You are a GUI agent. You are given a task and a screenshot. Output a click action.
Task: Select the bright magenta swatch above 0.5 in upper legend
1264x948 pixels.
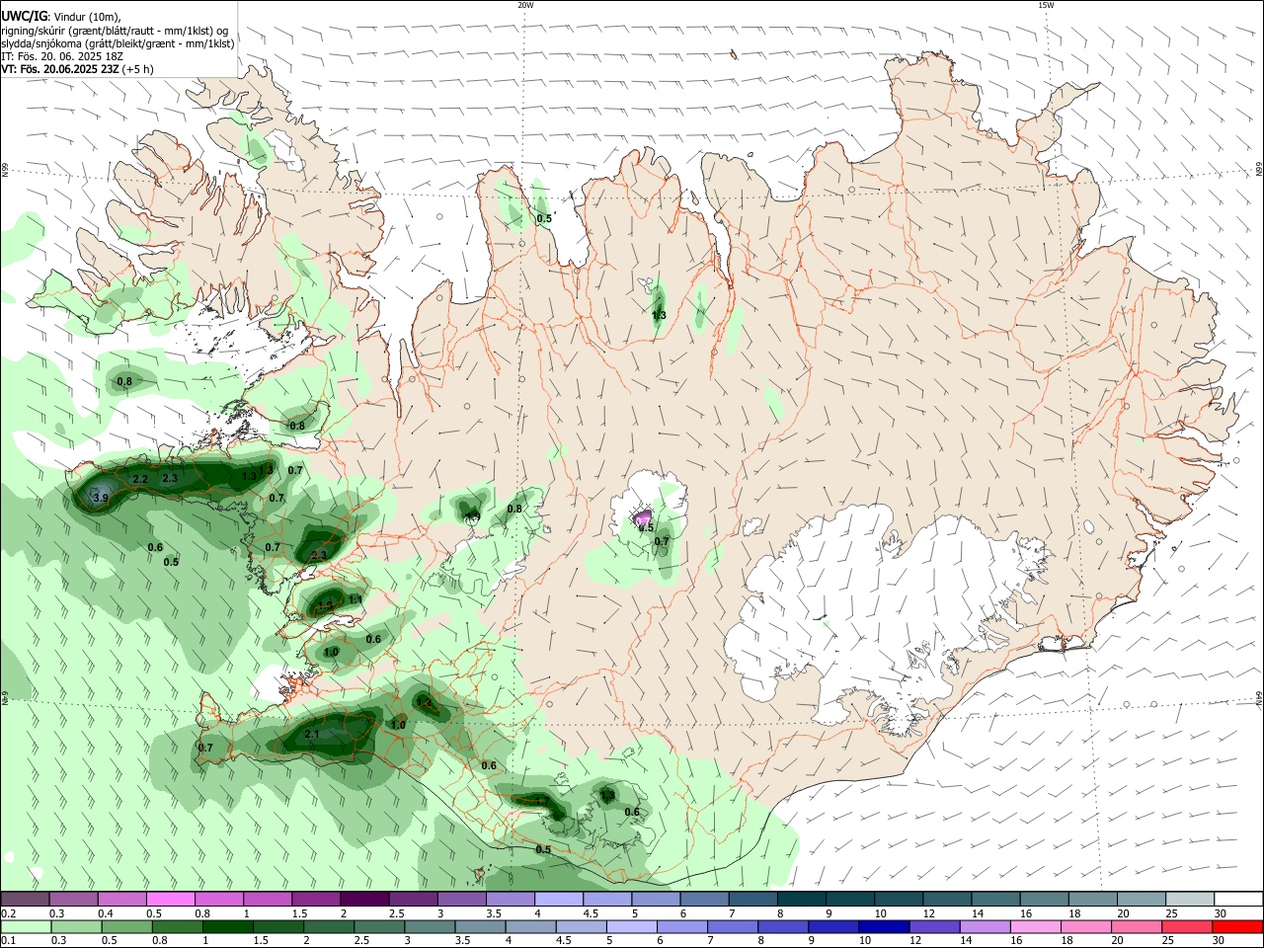(170, 900)
